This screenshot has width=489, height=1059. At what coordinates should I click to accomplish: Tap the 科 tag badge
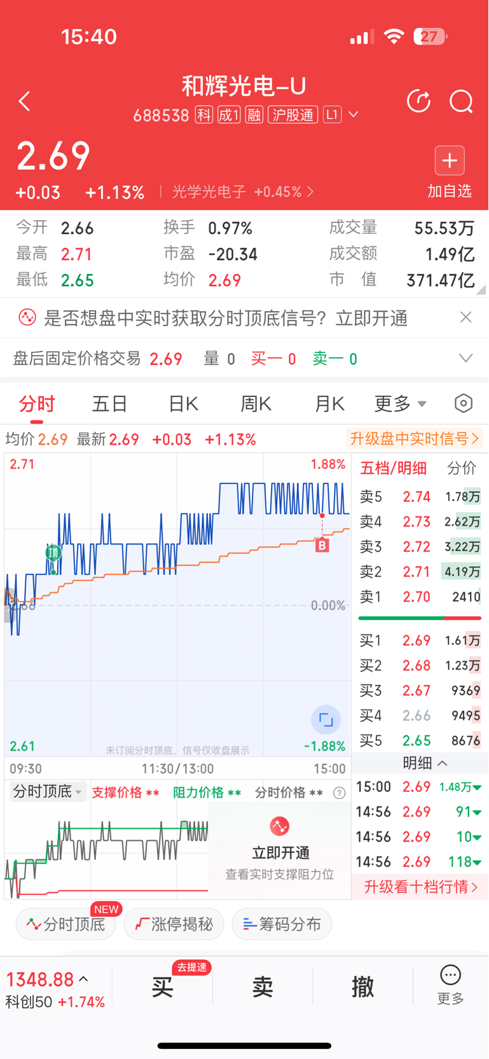[x=203, y=114]
